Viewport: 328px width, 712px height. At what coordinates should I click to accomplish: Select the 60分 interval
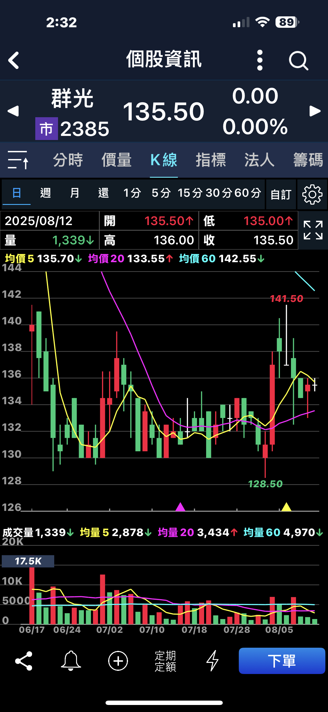(x=248, y=193)
